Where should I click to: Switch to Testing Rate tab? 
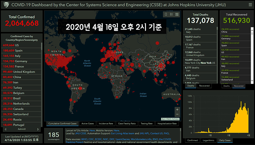[x=147, y=124]
